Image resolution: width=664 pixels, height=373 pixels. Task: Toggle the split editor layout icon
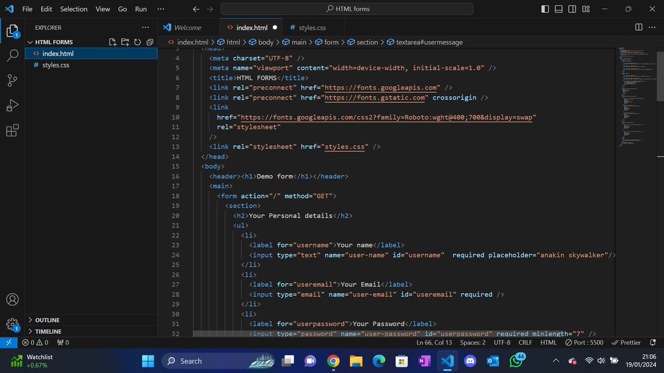(x=640, y=27)
